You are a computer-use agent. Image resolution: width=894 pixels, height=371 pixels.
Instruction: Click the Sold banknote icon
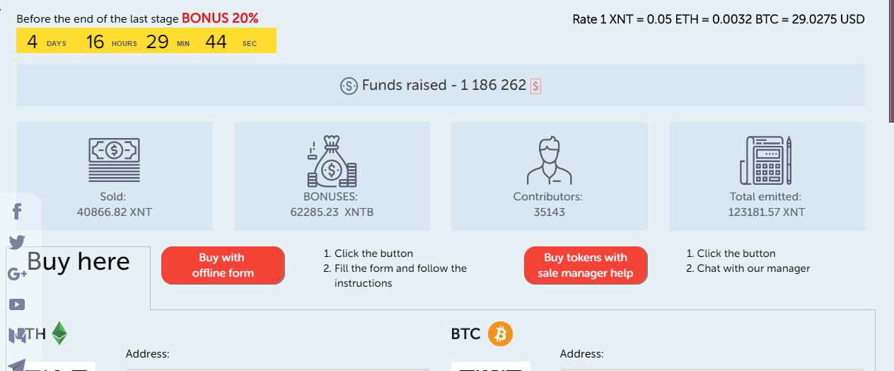pyautogui.click(x=114, y=160)
